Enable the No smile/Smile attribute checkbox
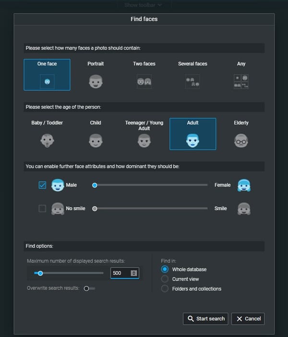The width and height of the screenshot is (288, 337). [42, 209]
